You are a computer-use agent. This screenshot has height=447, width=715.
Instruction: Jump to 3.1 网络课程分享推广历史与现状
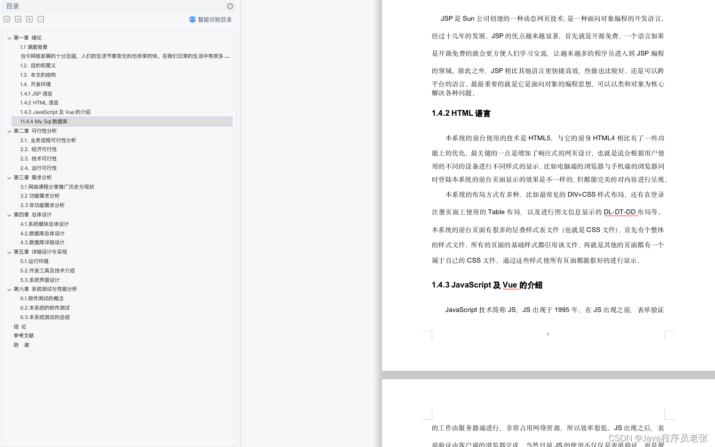(57, 187)
